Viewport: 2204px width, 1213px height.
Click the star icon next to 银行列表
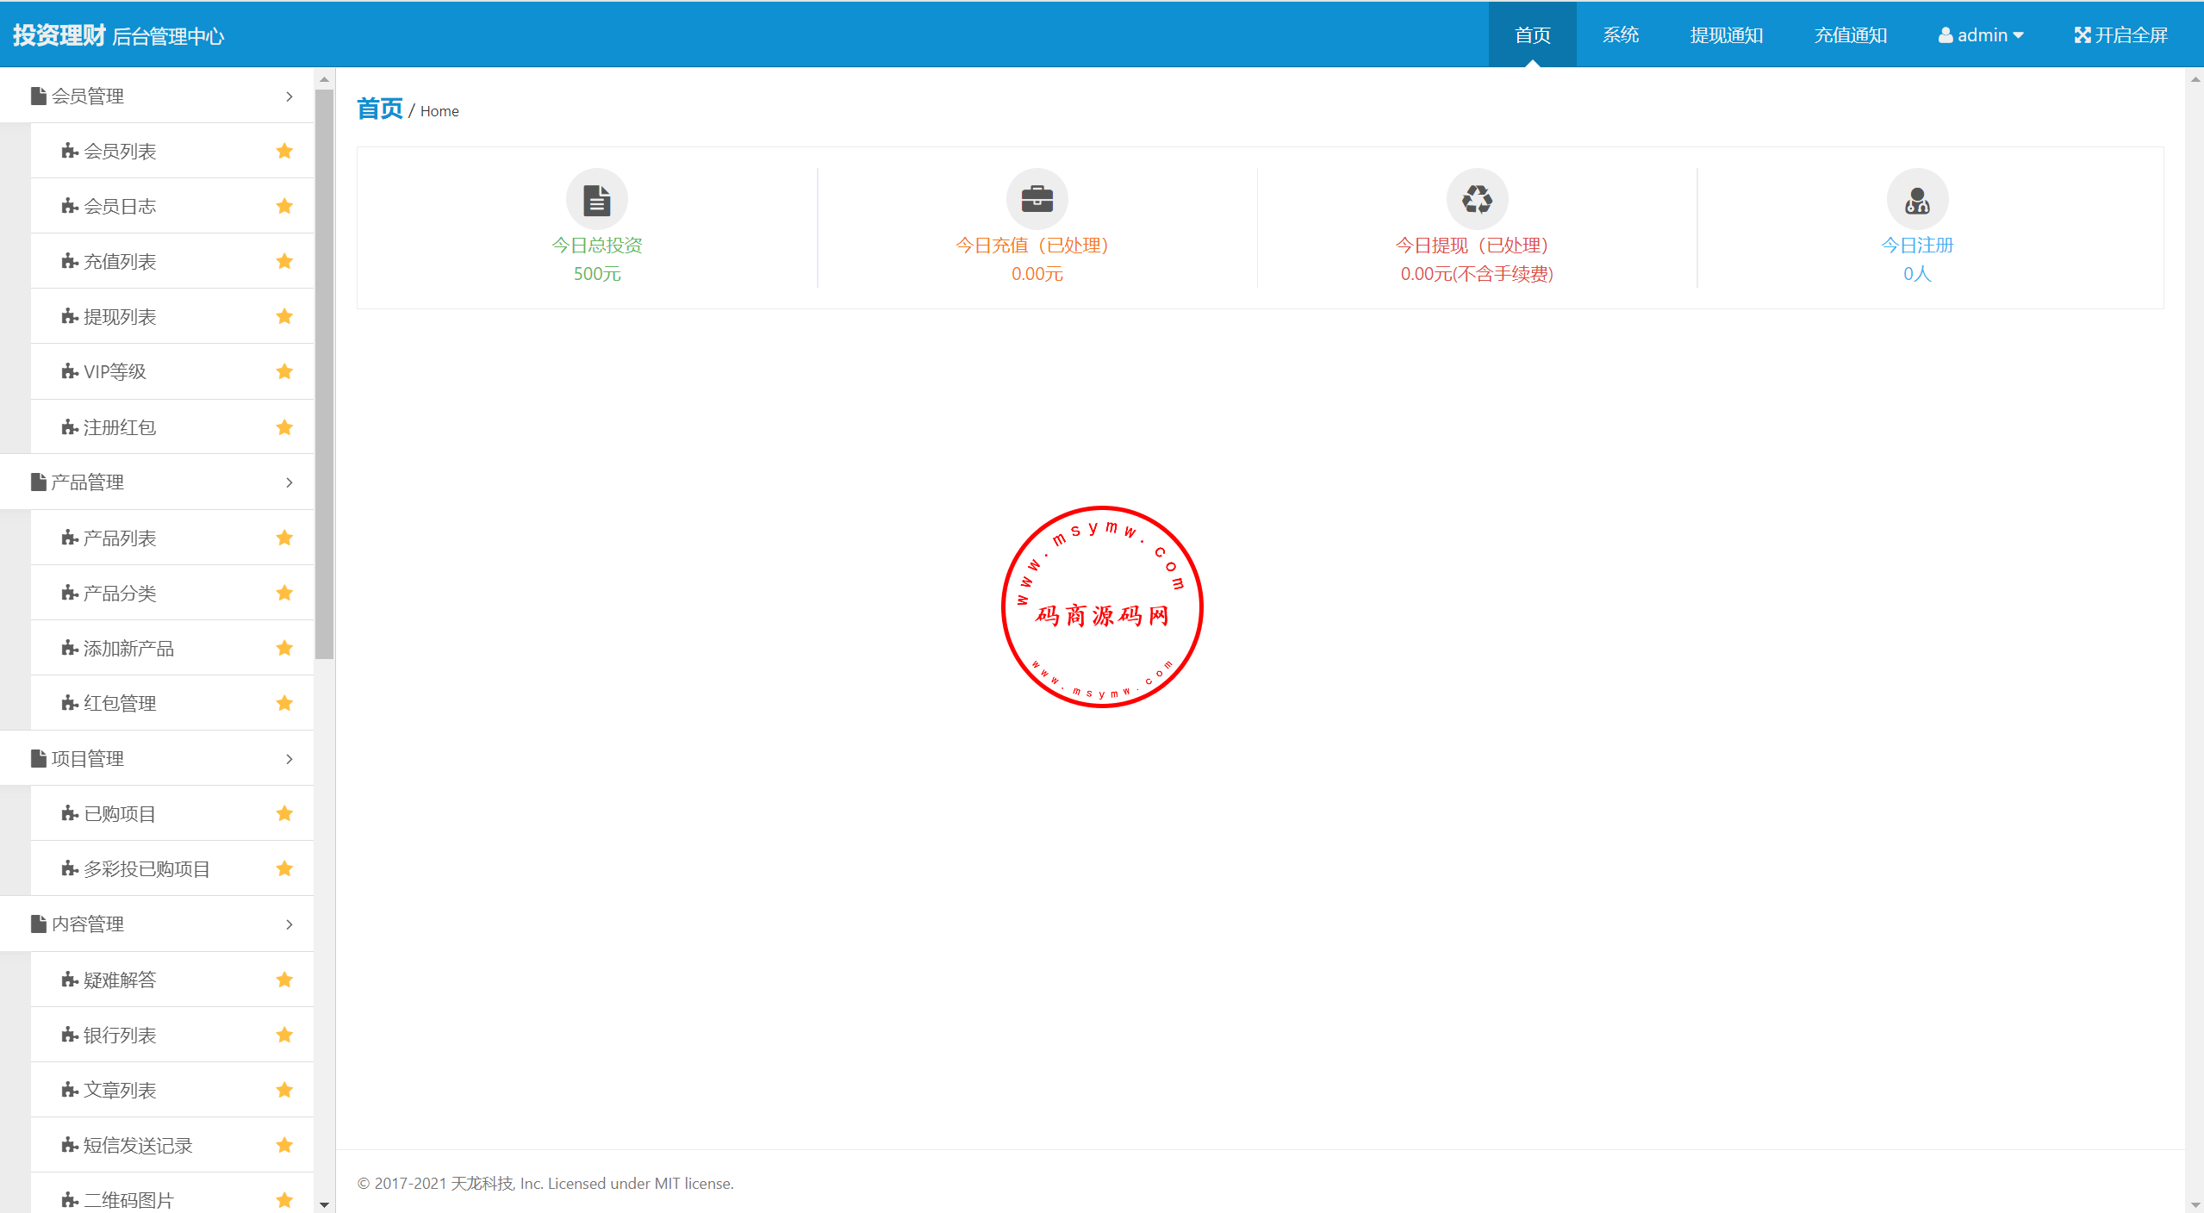[x=284, y=1035]
